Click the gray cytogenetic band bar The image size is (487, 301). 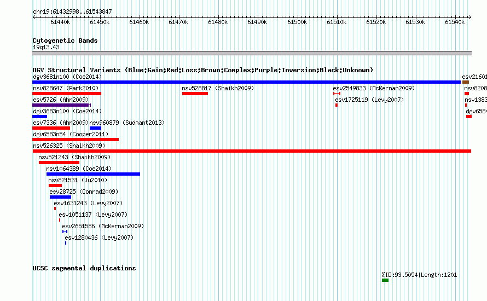pos(252,53)
